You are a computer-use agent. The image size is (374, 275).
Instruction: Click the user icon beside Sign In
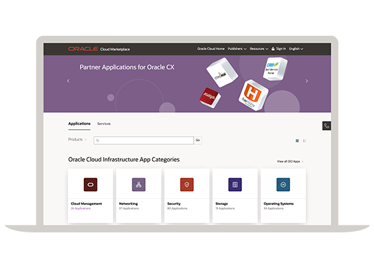pyautogui.click(x=273, y=49)
